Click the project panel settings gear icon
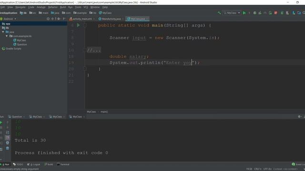Viewport: 305px width, 171px height. click(59, 19)
